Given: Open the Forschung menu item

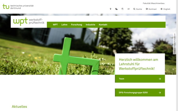Looking at the screenshot, I should coord(77,25).
